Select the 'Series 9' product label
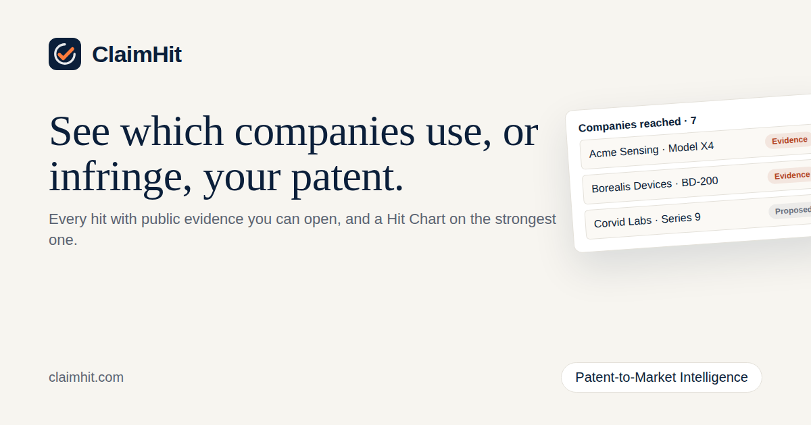The height and width of the screenshot is (425, 811). (681, 218)
